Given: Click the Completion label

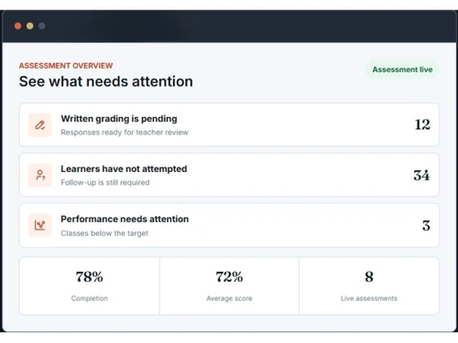Looking at the screenshot, I should coord(90,298).
